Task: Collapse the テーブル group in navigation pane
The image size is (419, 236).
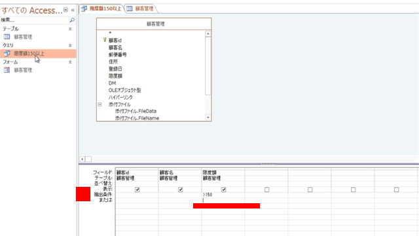Action: click(x=70, y=29)
